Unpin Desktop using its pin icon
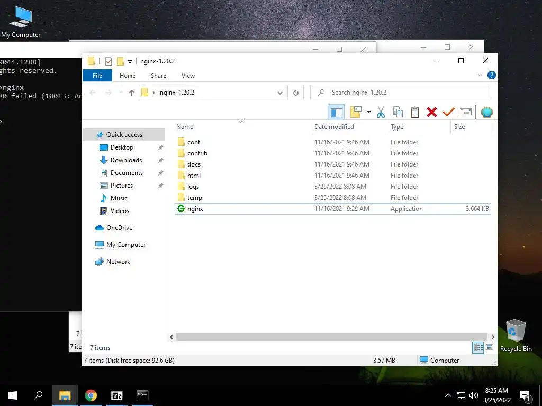 point(161,147)
